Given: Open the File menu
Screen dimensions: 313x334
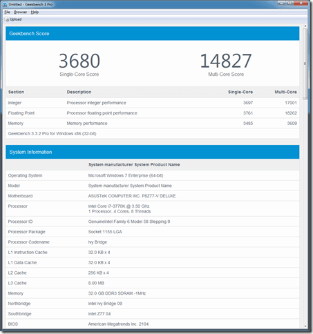Looking at the screenshot, I should [7, 12].
